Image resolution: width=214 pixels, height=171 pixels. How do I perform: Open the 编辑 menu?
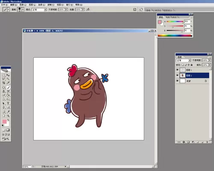(14, 5)
